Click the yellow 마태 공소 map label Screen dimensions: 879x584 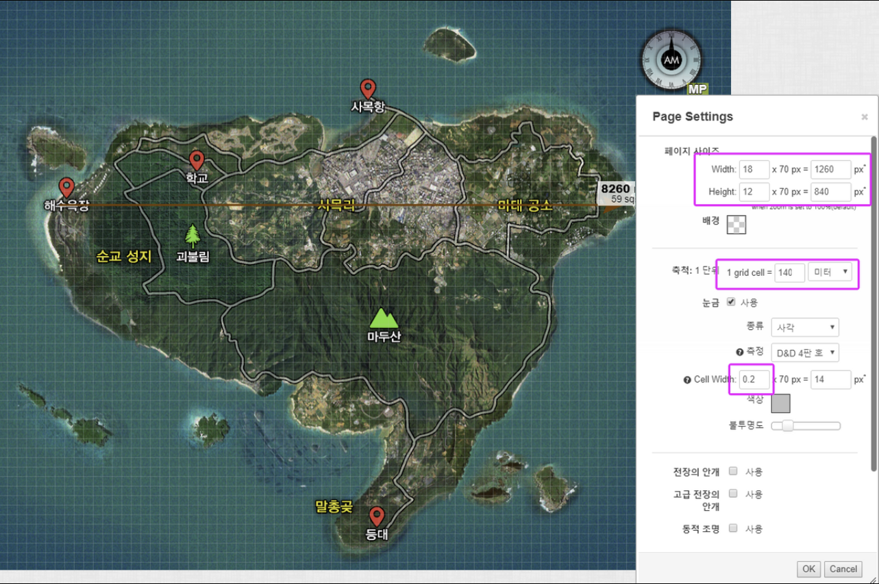pos(525,205)
